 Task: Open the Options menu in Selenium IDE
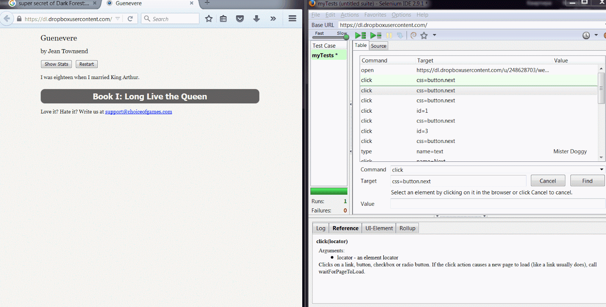pos(401,15)
